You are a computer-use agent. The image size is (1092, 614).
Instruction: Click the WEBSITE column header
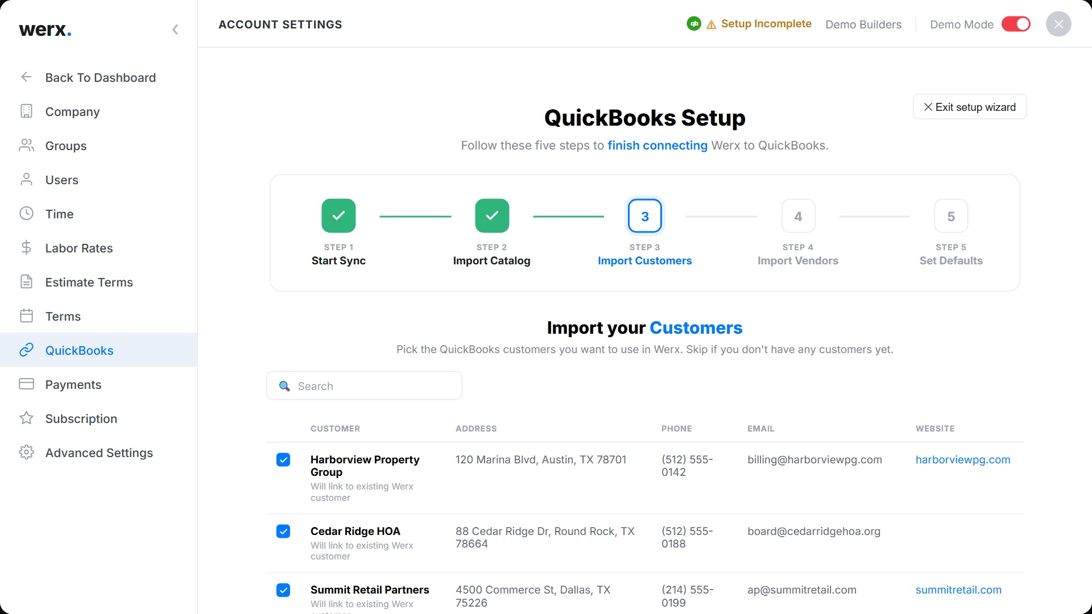pyautogui.click(x=935, y=429)
